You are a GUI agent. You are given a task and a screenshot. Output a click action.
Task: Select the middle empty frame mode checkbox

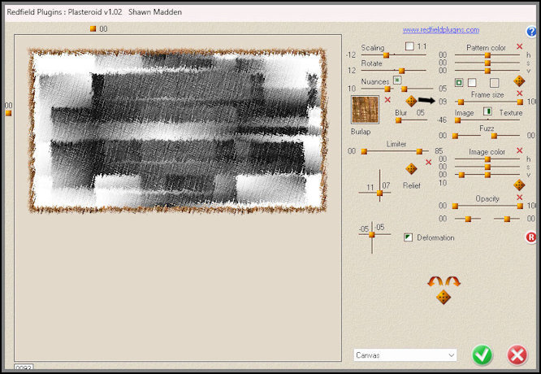472,83
